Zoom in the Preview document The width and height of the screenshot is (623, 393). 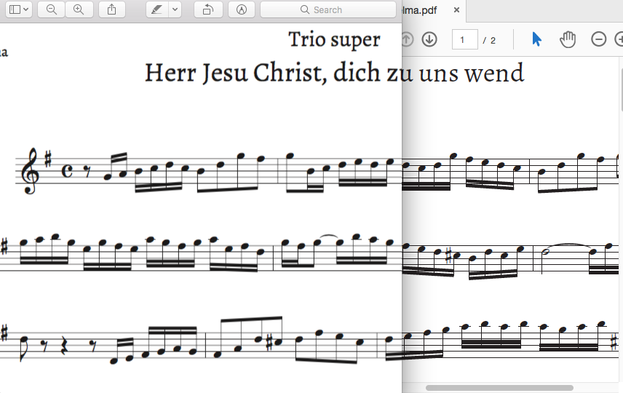tap(79, 9)
